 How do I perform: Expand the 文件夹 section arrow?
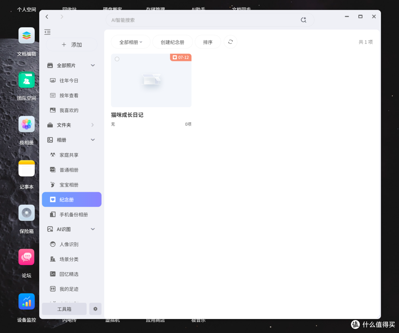(93, 125)
